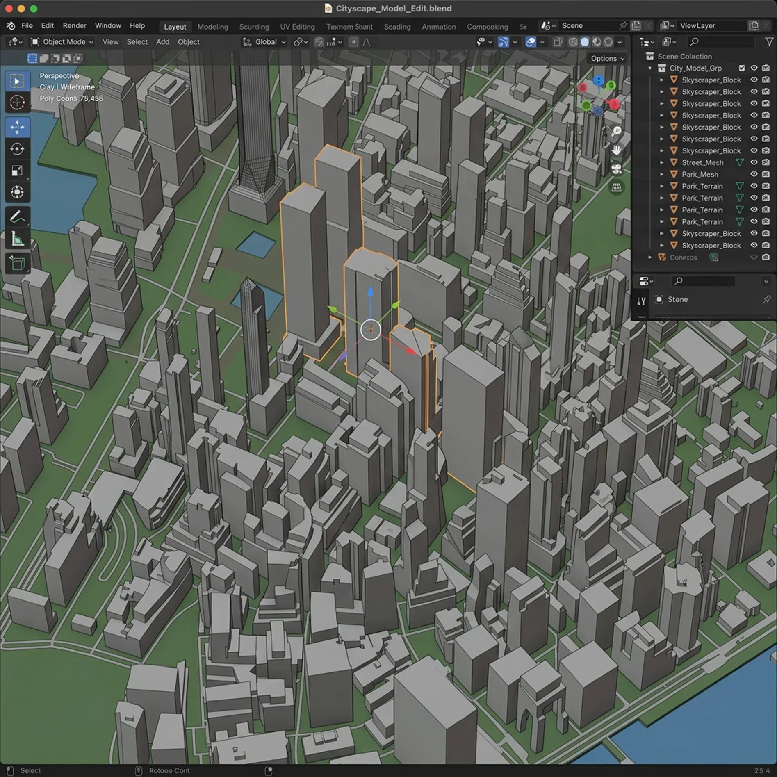Select the combined Transform tool

click(17, 192)
